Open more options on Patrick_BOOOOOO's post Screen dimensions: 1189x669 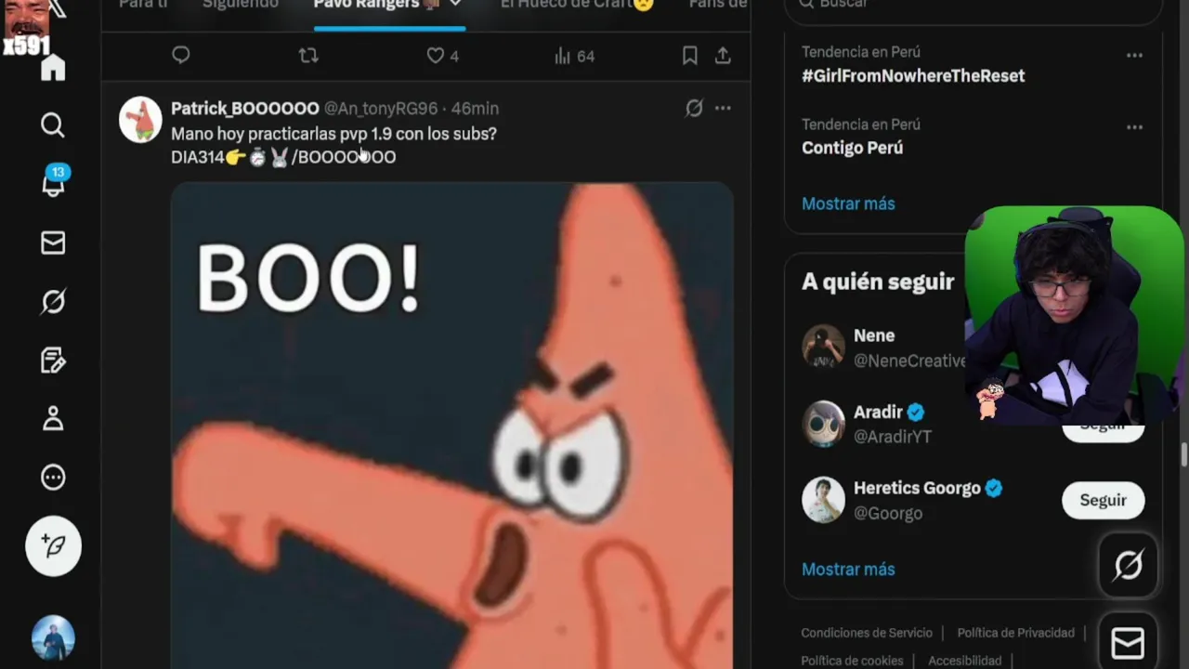[x=723, y=109]
